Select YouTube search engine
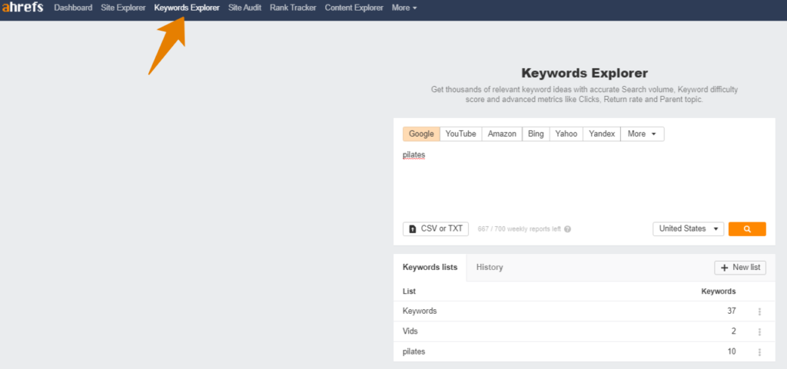787x369 pixels. [x=461, y=133]
